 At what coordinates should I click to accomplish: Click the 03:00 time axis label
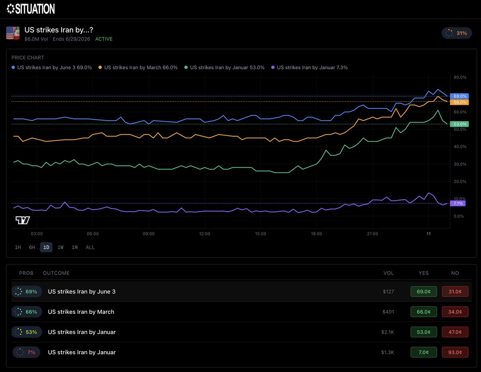point(36,233)
